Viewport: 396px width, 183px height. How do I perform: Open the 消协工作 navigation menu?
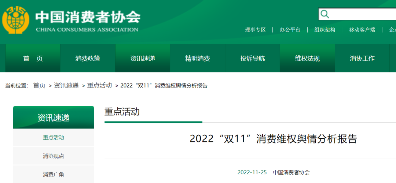[362, 59]
